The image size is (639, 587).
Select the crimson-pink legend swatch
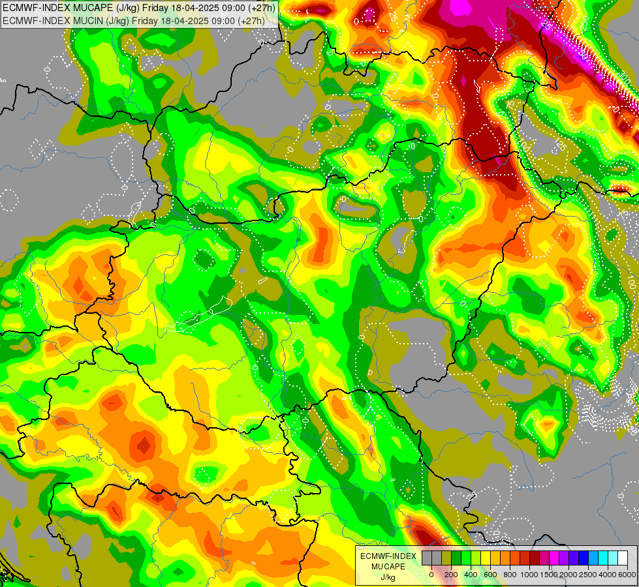coord(544,558)
